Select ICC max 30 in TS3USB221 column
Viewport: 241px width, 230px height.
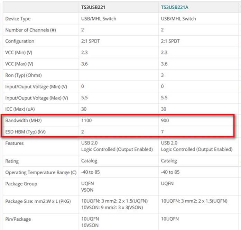pos(84,109)
